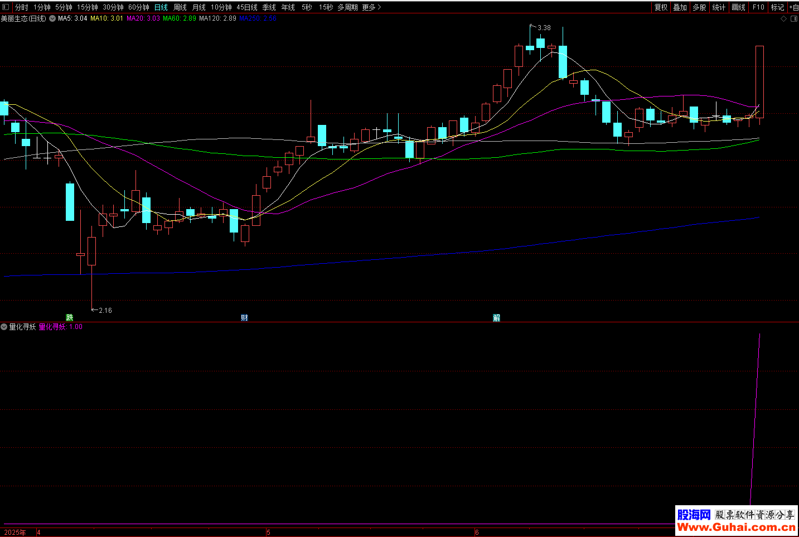
Task: Switch to 周线 weekly tab
Action: tap(180, 7)
